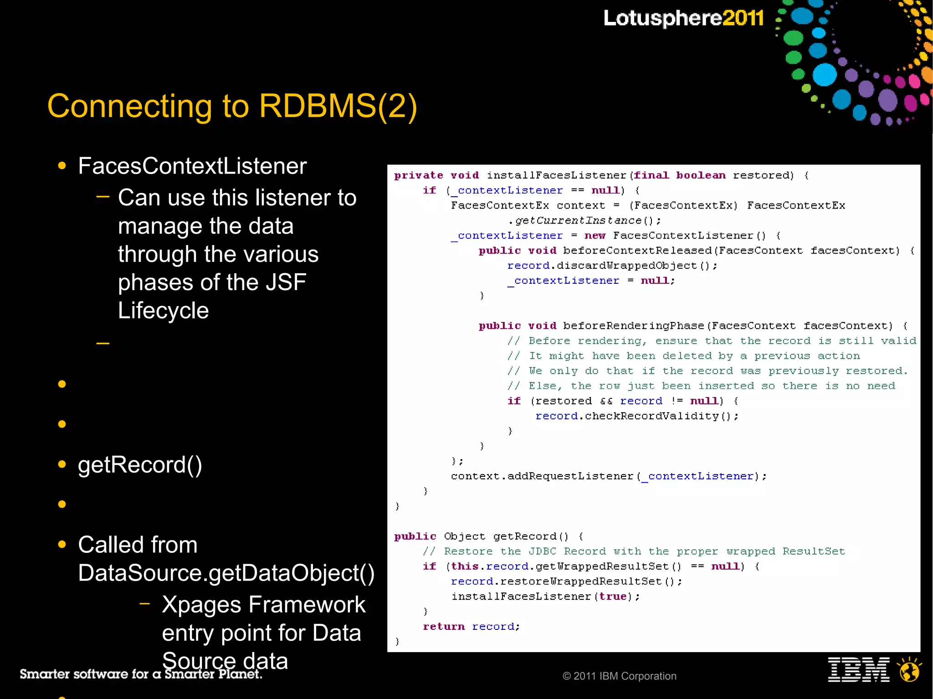Click "Called from" bullet line
Screen dimensions: 933x699
pyautogui.click(x=138, y=545)
